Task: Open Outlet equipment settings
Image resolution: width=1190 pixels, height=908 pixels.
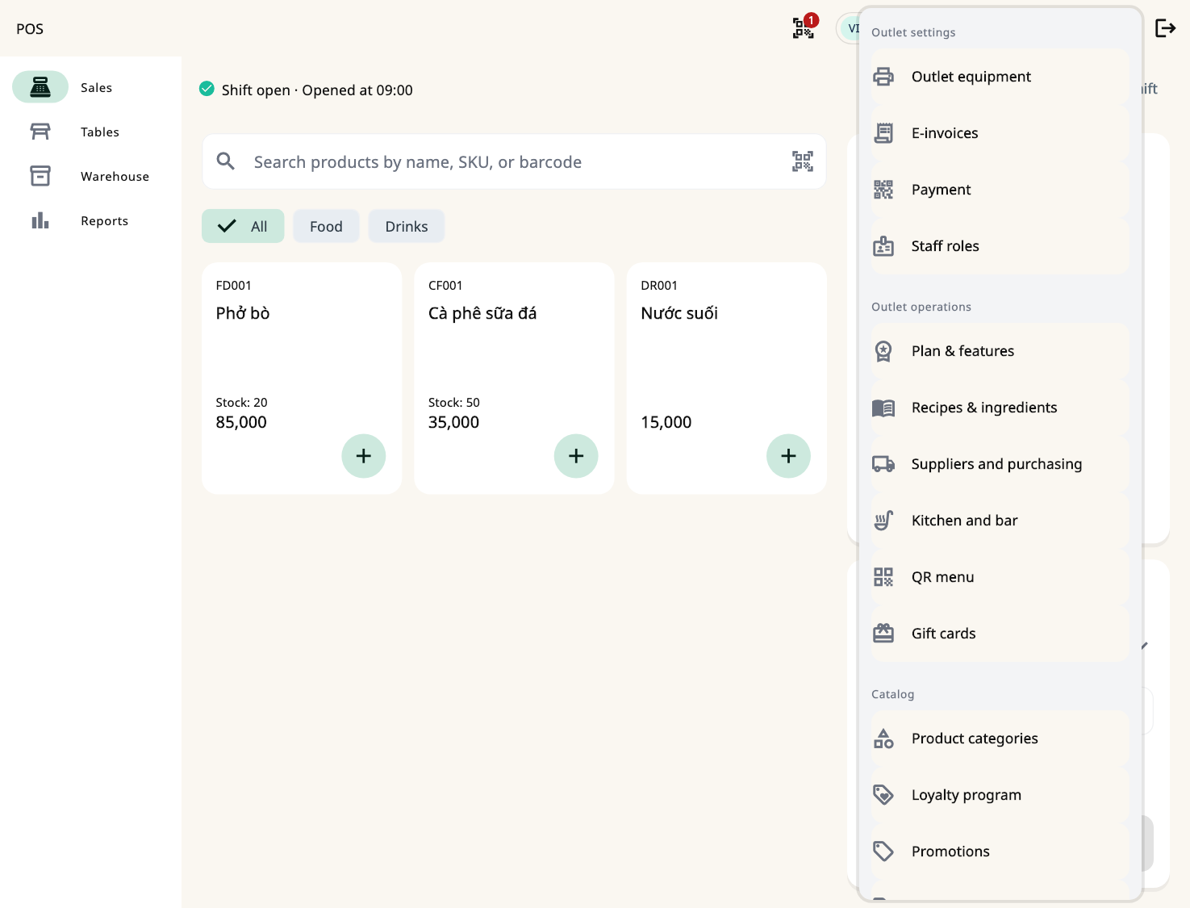Action: 1000,77
